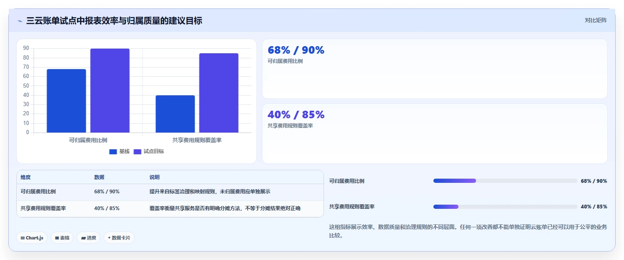Click x-axis label 共享费用规则覆盖率 under chart
The image size is (624, 260).
tap(197, 140)
